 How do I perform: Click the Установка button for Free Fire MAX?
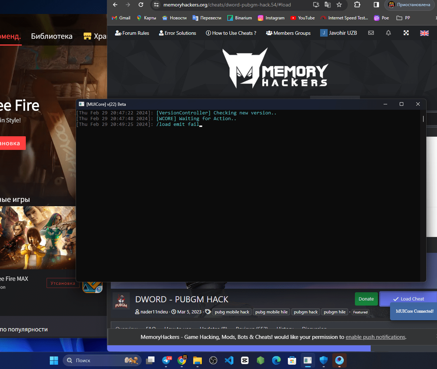[x=63, y=283]
